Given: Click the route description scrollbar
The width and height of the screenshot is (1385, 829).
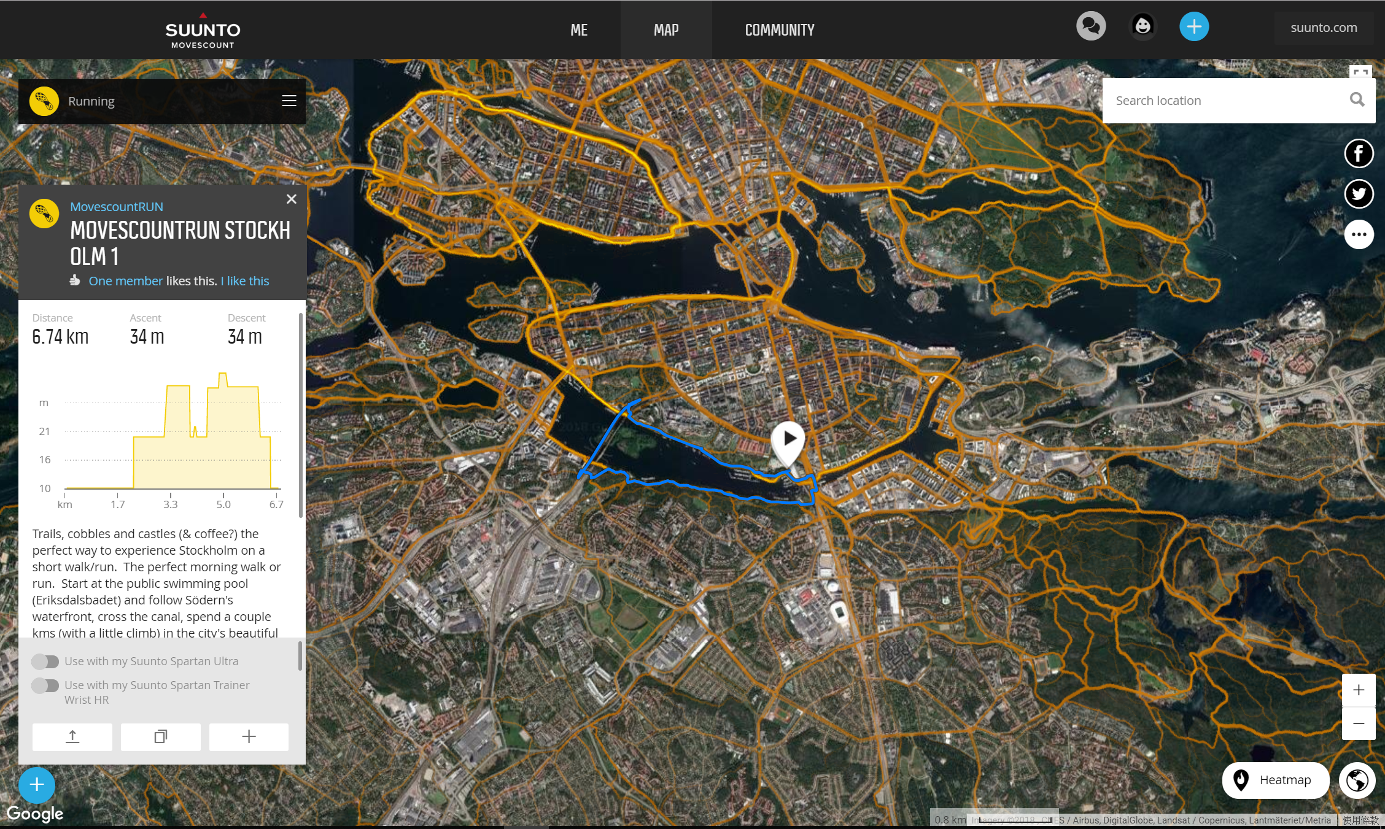Looking at the screenshot, I should 300,415.
